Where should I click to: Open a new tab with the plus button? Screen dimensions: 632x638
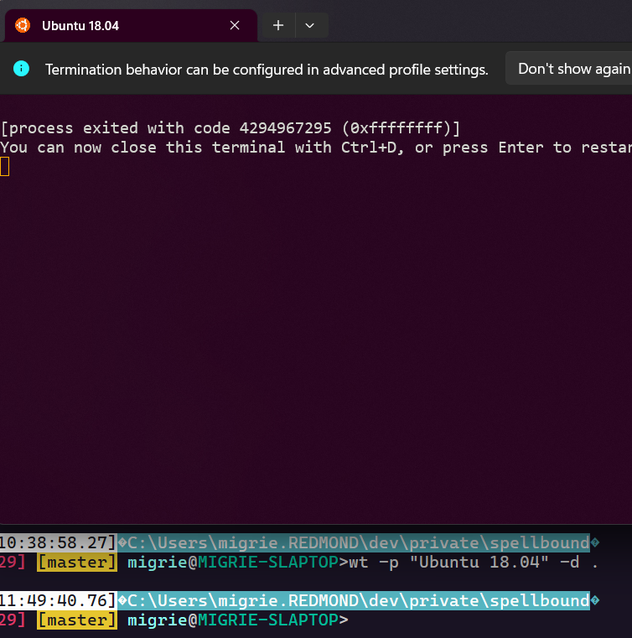tap(278, 25)
